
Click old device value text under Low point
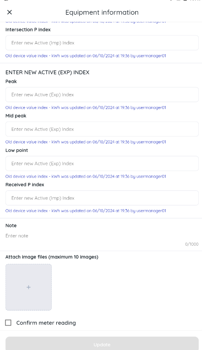[86, 176]
